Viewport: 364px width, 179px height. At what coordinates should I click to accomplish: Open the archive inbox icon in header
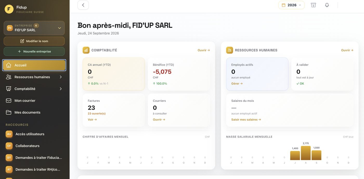pos(313,5)
